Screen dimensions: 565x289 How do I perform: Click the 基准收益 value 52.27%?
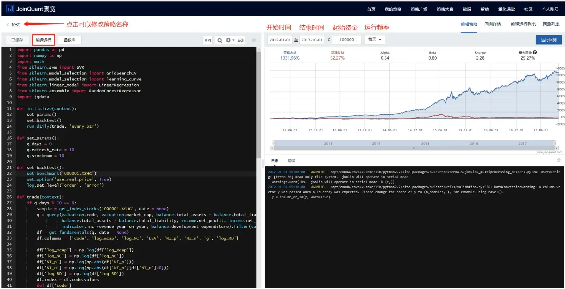tap(337, 58)
